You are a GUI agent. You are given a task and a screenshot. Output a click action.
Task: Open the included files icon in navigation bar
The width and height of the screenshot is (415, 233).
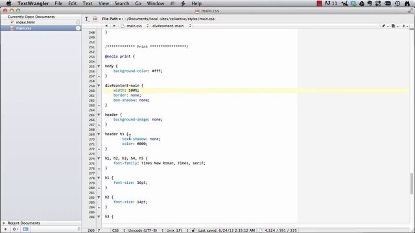(394, 26)
